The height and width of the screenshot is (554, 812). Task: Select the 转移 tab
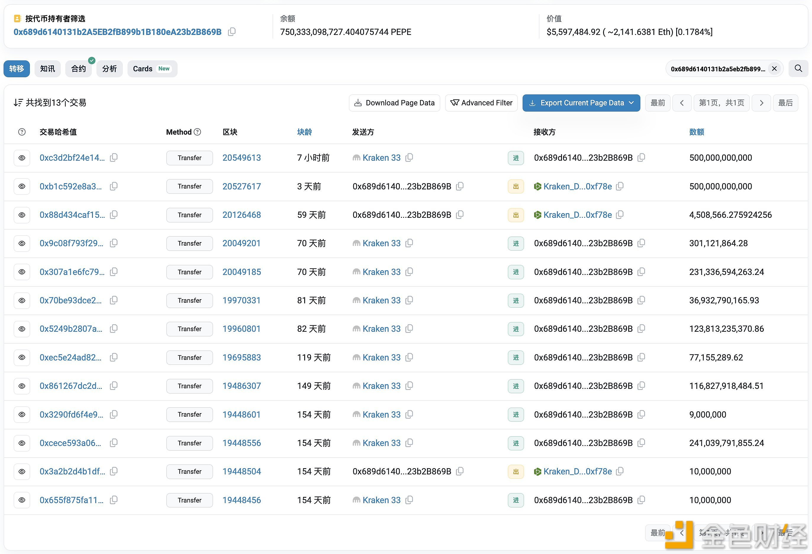coord(16,68)
